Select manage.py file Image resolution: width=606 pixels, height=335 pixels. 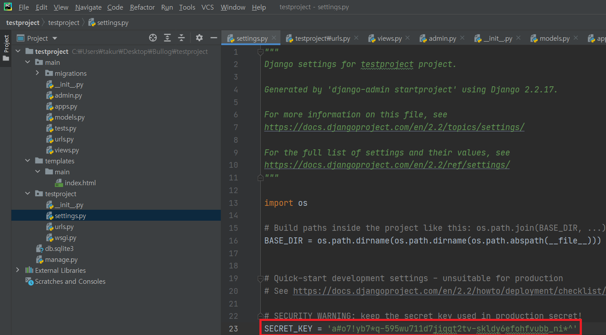57,260
